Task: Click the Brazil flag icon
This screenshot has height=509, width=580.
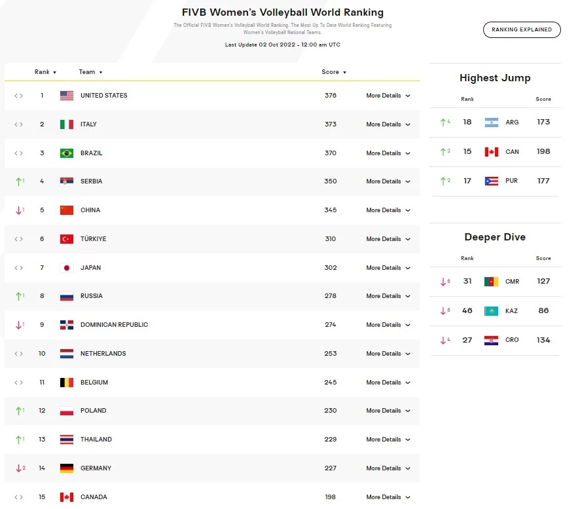Action: 66,153
